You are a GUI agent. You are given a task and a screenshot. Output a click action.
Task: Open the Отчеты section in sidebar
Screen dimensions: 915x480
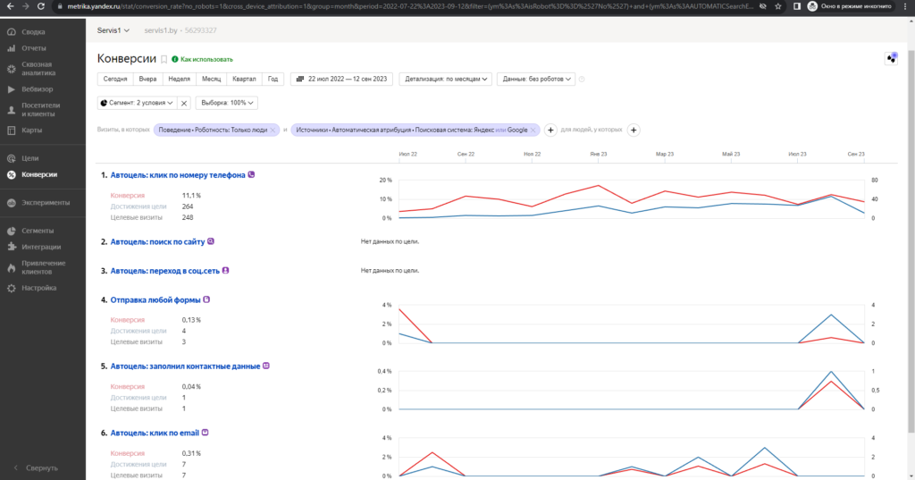click(x=33, y=48)
